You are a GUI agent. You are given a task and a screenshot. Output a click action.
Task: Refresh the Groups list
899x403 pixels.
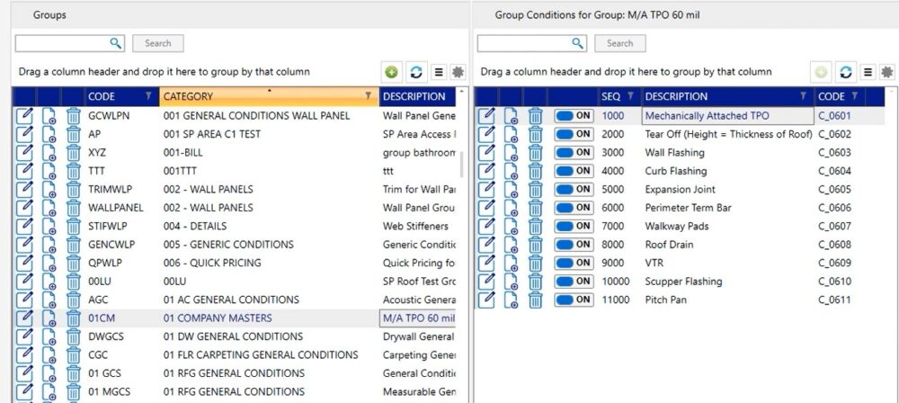point(414,72)
